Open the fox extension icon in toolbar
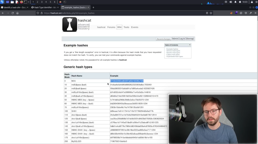This screenshot has height=144, width=258. tap(231, 13)
